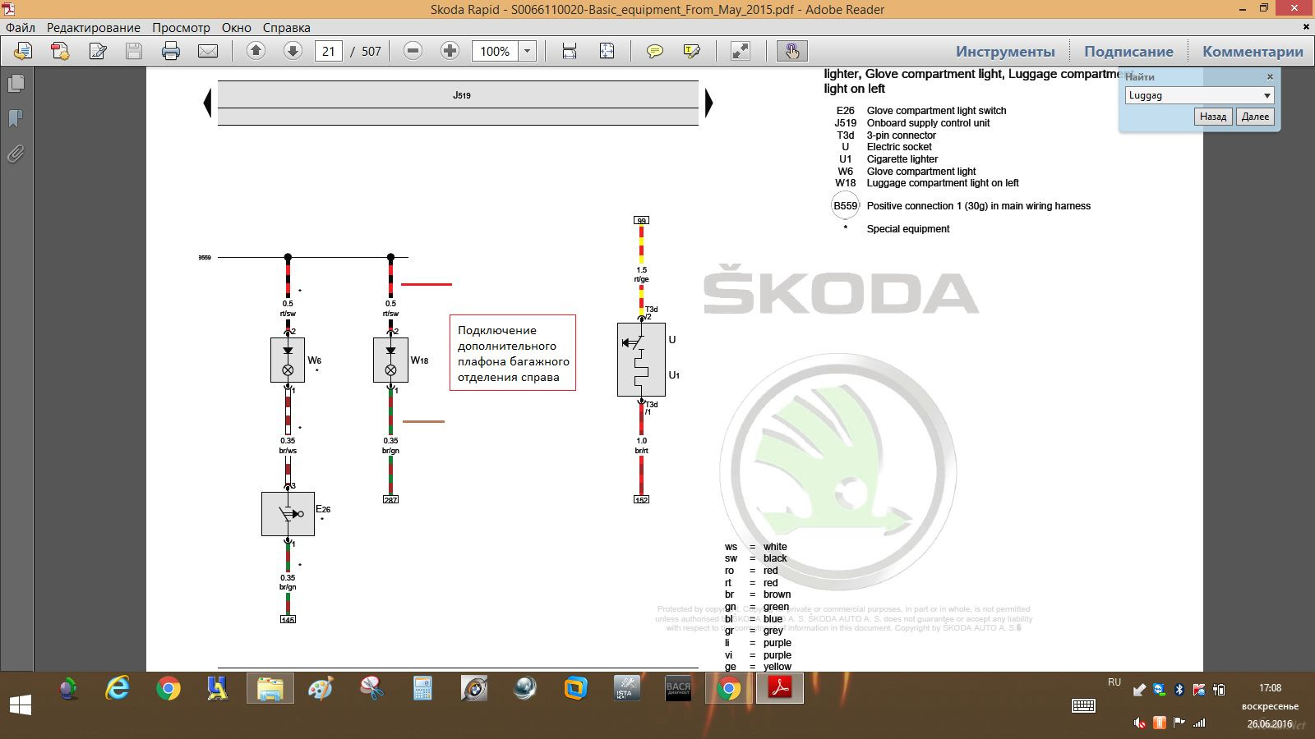The width and height of the screenshot is (1315, 739).
Task: Click the Fit Width scrolling mode icon
Action: (570, 51)
